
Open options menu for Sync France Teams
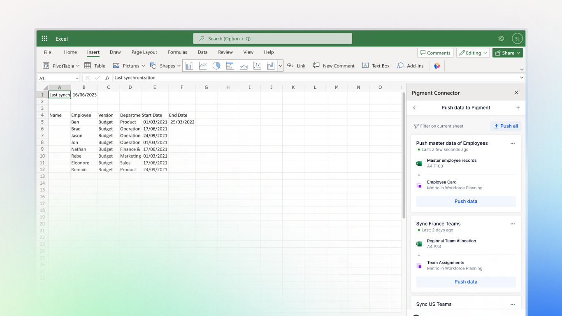click(513, 224)
